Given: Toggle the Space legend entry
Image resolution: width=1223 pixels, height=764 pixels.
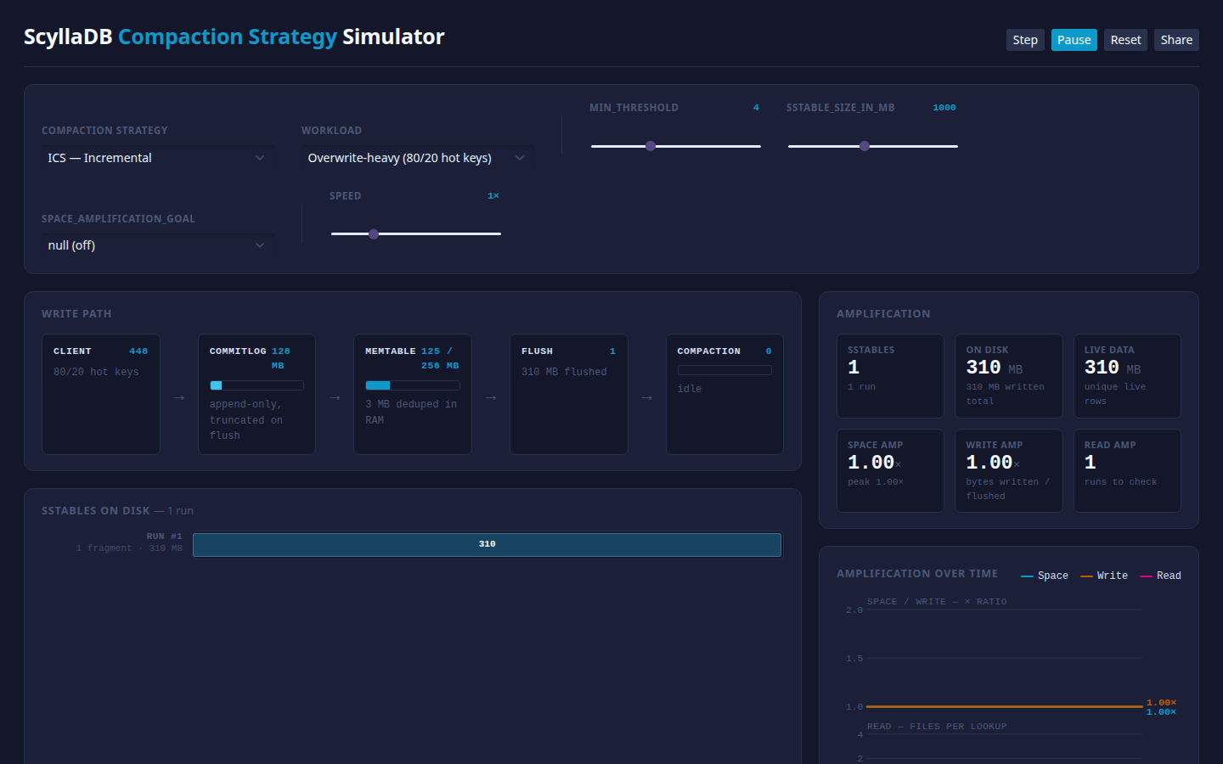Looking at the screenshot, I should point(1045,576).
